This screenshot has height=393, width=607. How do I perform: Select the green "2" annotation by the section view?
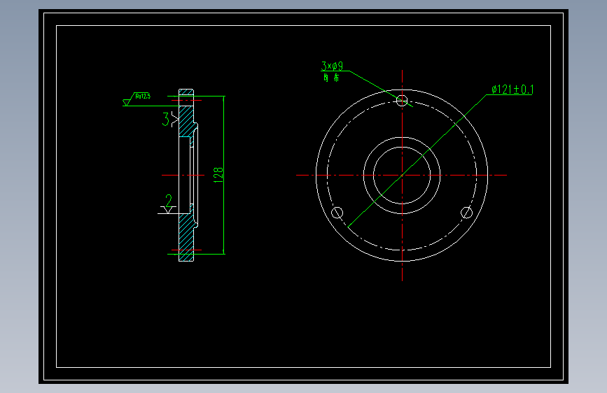pyautogui.click(x=169, y=201)
